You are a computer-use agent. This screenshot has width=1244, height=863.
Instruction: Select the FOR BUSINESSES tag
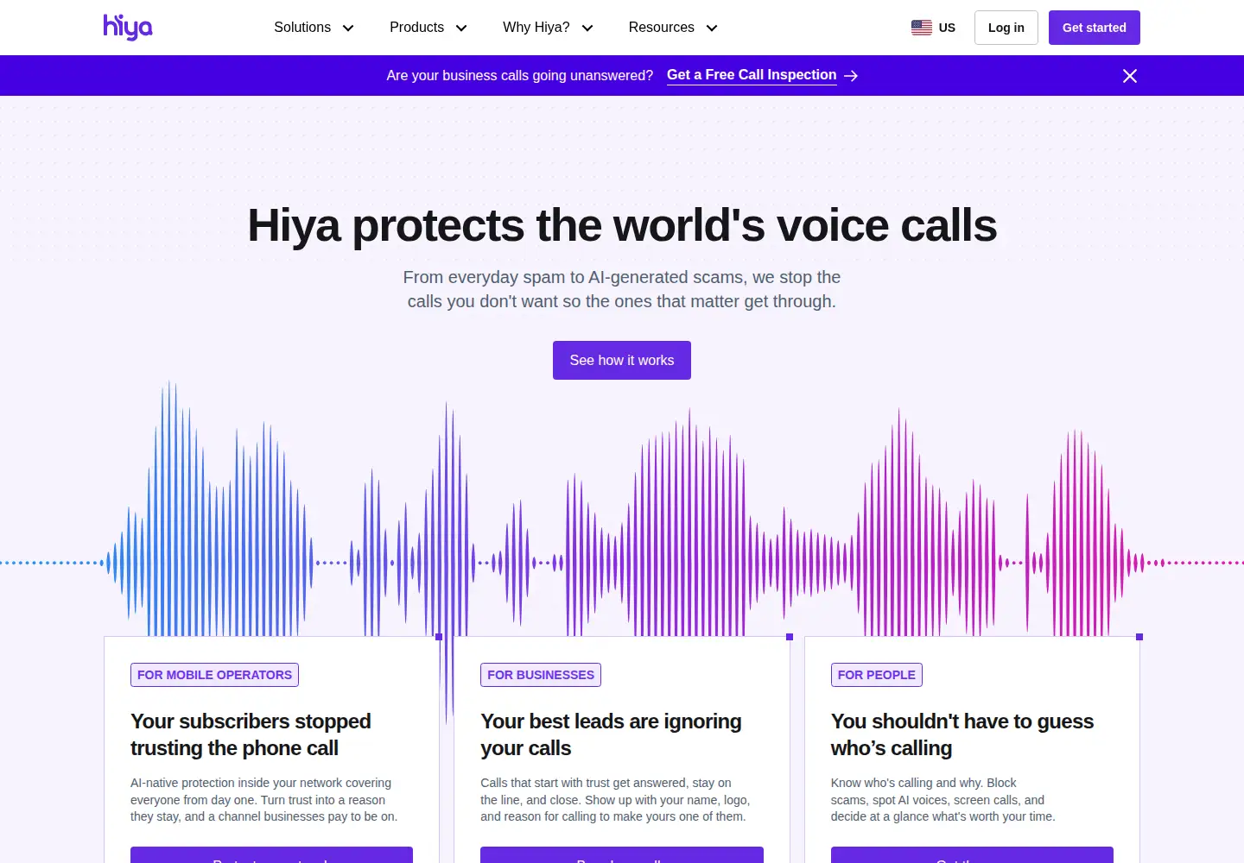(541, 675)
